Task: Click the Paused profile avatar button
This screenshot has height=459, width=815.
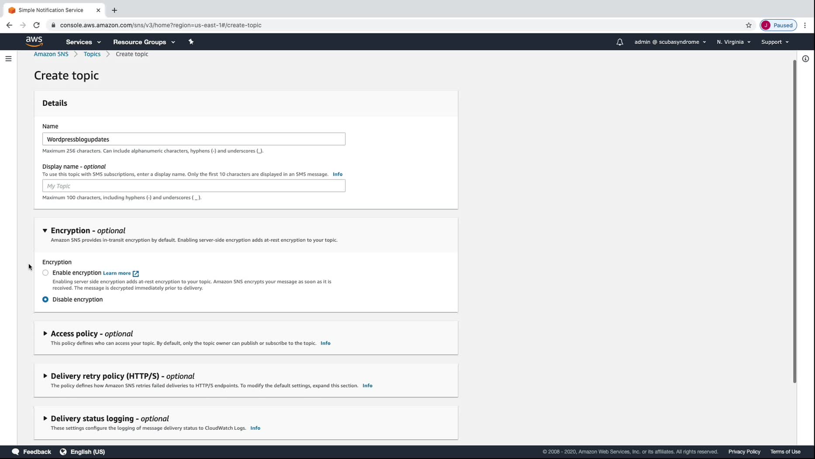Action: pos(778,25)
